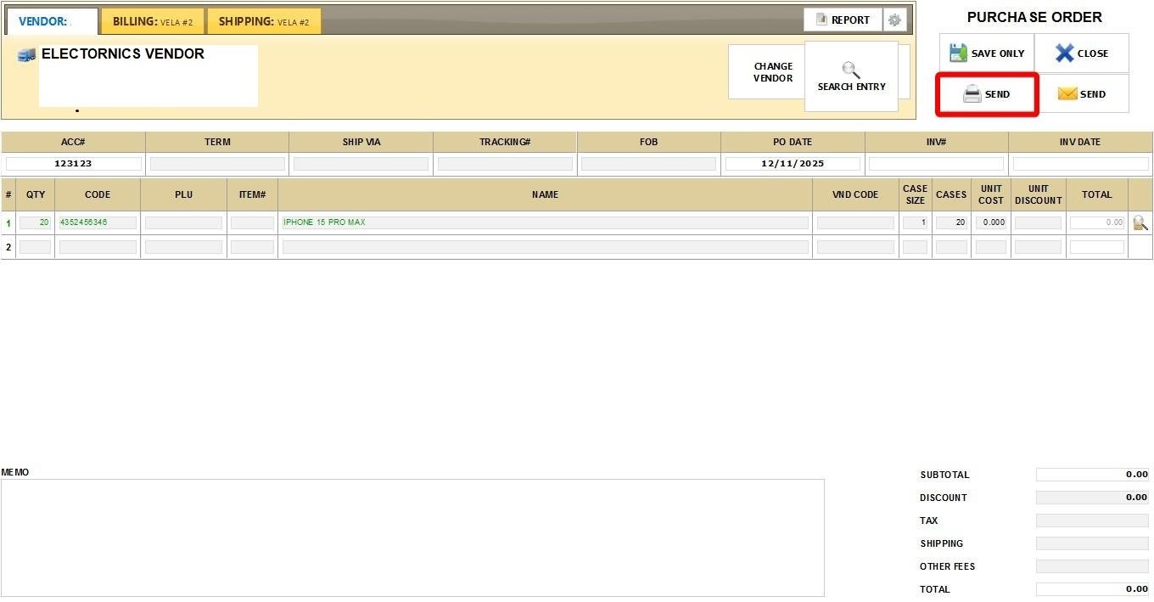Viewport: 1154px width, 602px height.
Task: Switch to the Shipping tab
Action: 263,22
